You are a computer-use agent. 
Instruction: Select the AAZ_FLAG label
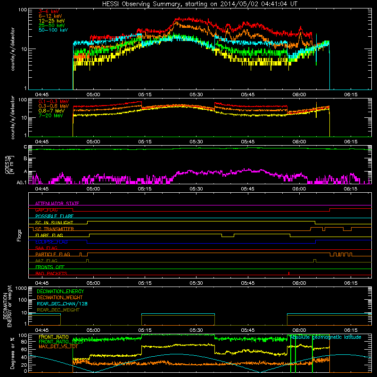point(46,261)
